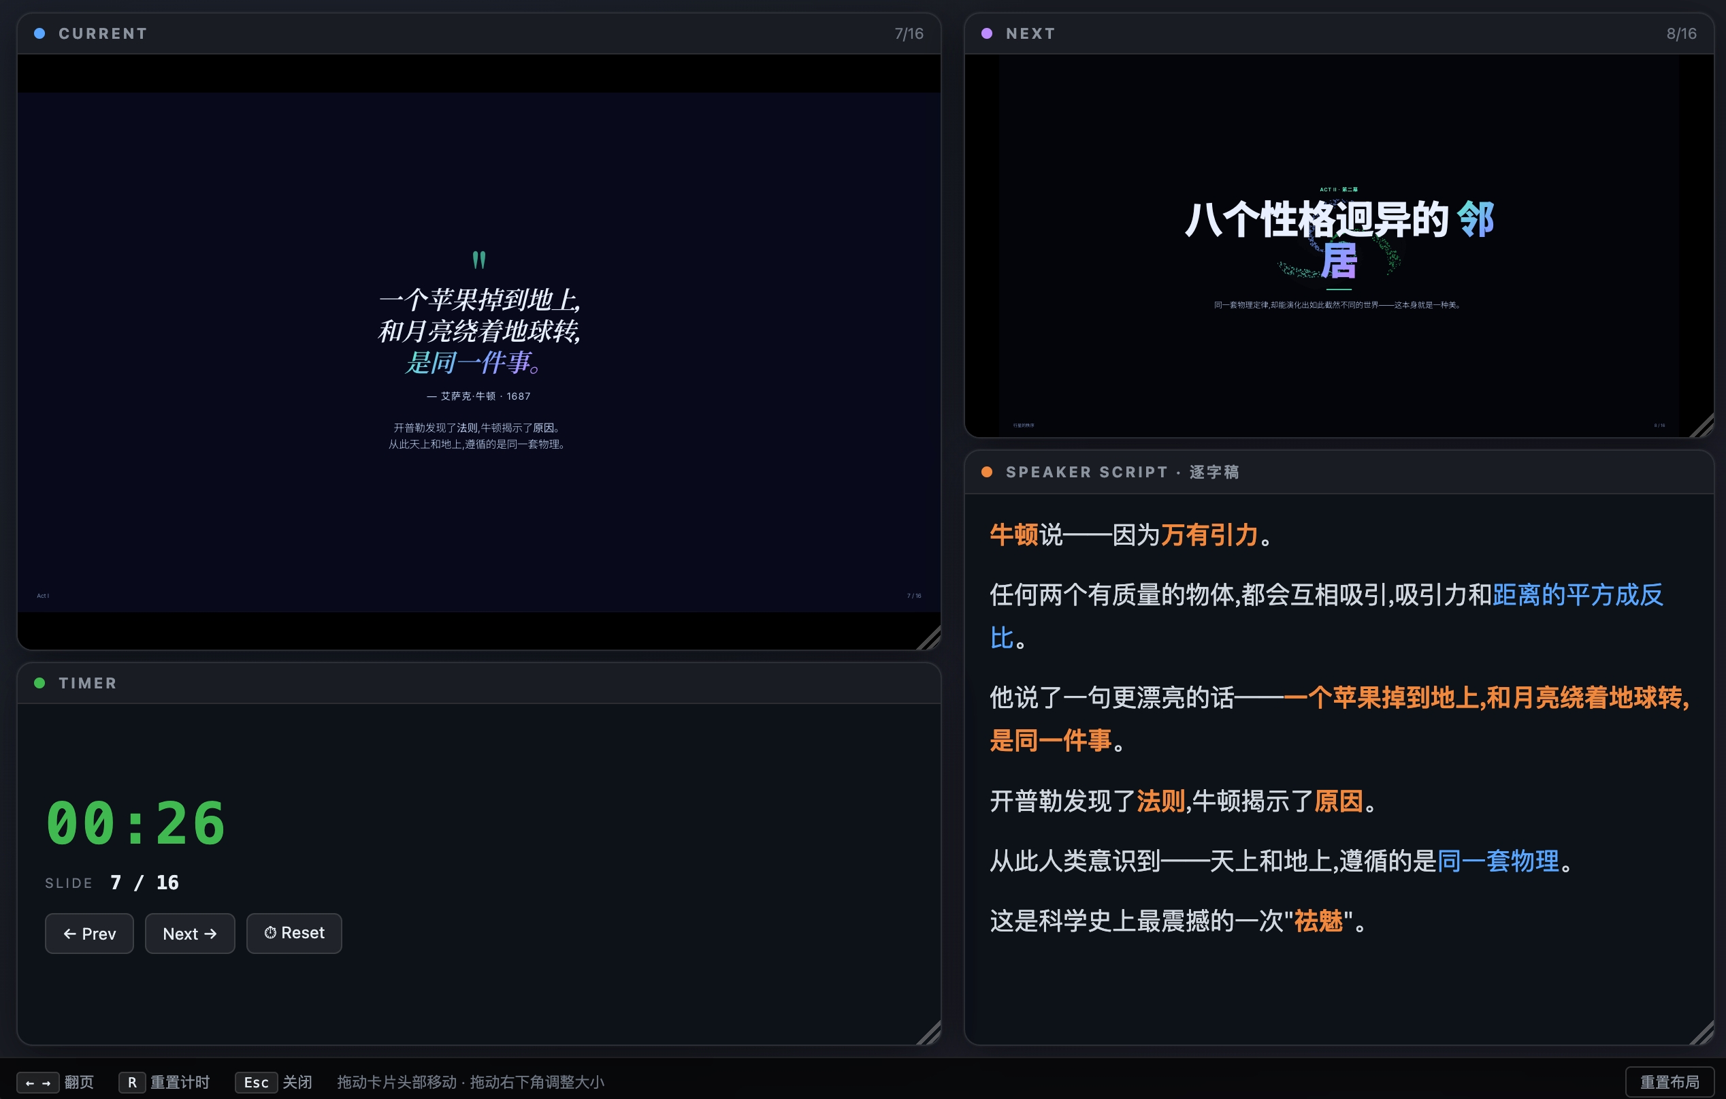
Task: Click the Esc key hint for 关闭
Action: tap(256, 1083)
